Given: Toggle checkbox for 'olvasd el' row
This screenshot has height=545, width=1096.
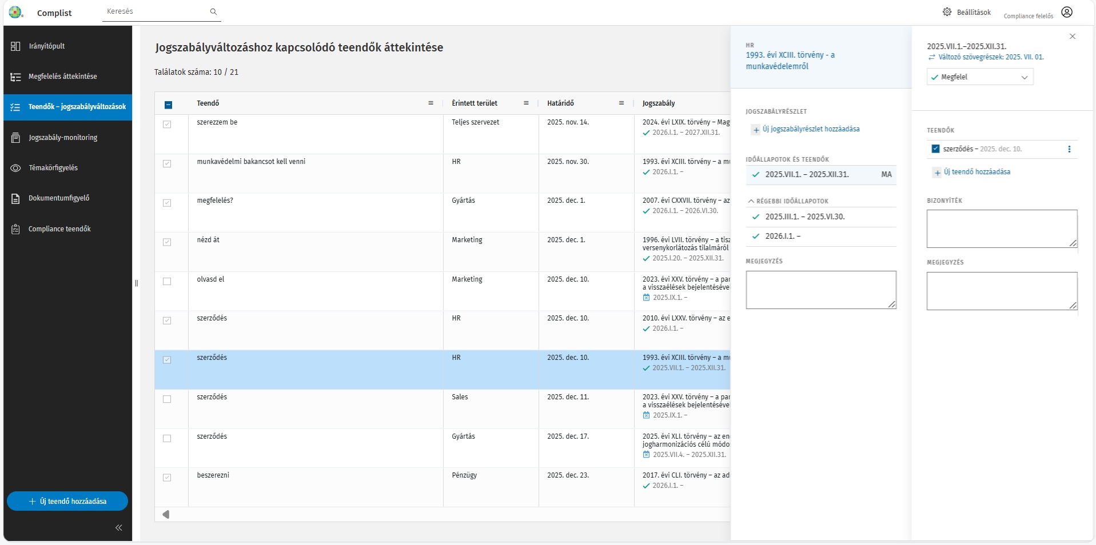Looking at the screenshot, I should click(x=167, y=282).
